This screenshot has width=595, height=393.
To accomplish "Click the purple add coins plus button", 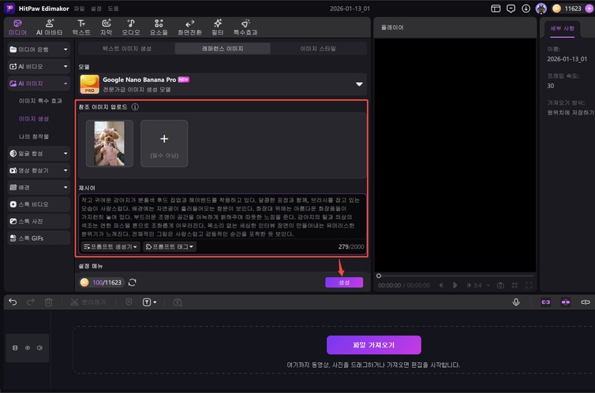I will tap(589, 9).
